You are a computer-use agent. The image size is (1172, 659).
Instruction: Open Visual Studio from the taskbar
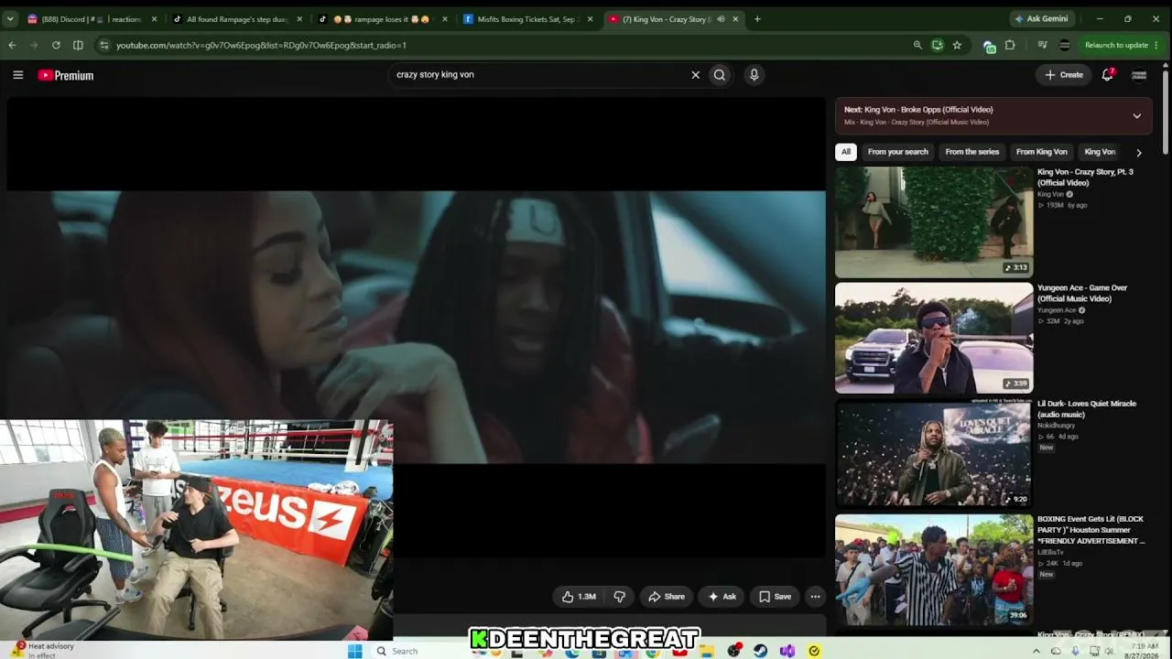787,651
